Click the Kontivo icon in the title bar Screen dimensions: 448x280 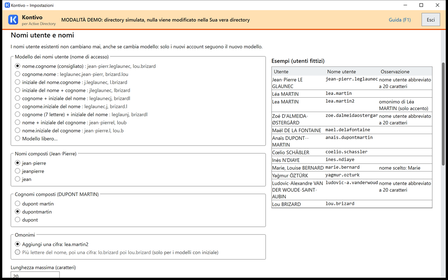coord(7,5)
